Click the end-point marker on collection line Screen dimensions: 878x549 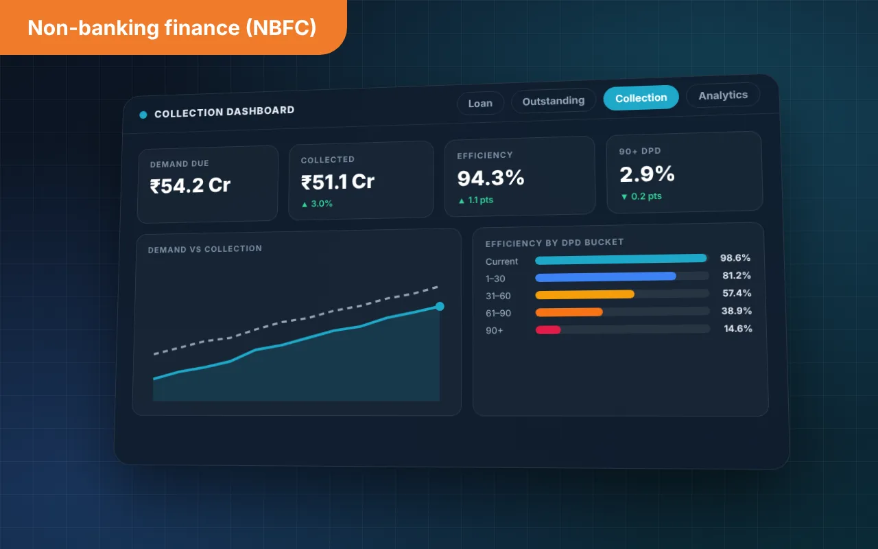[440, 306]
